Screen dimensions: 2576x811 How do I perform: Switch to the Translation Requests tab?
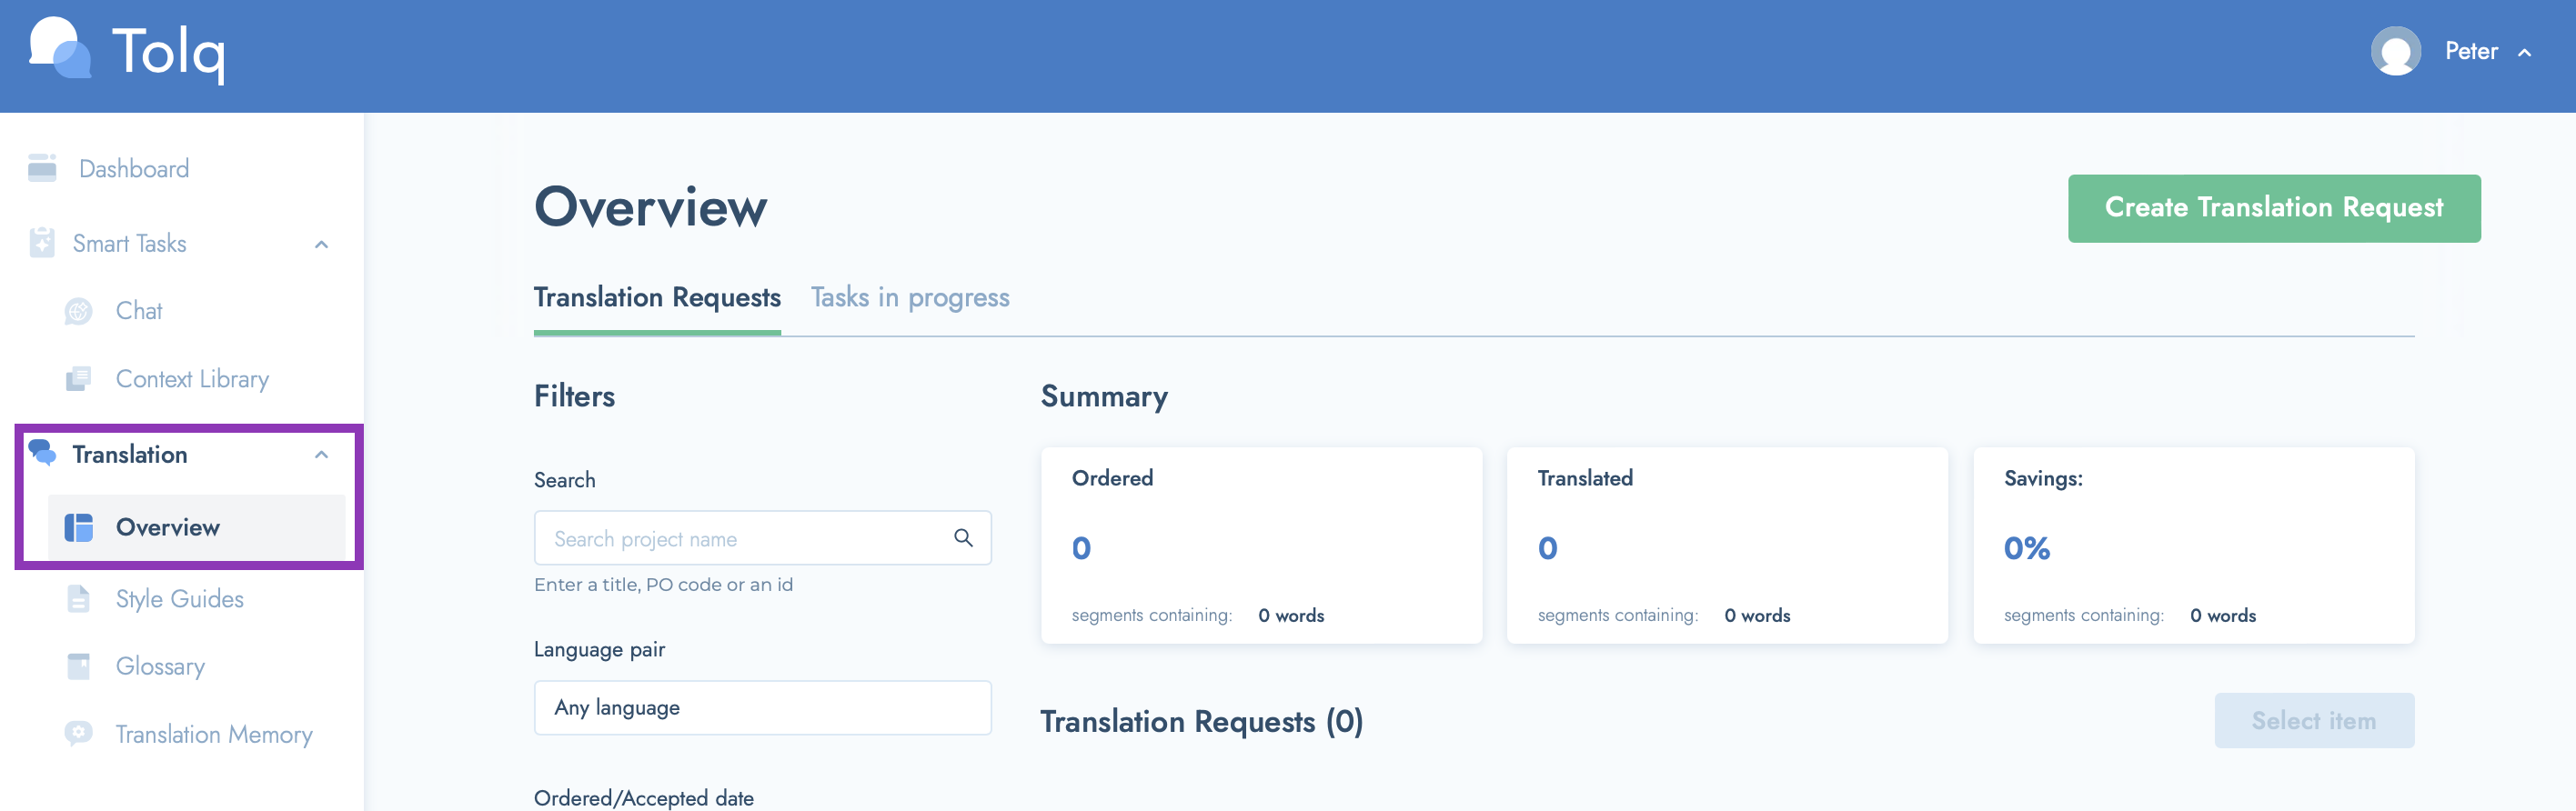(x=657, y=298)
